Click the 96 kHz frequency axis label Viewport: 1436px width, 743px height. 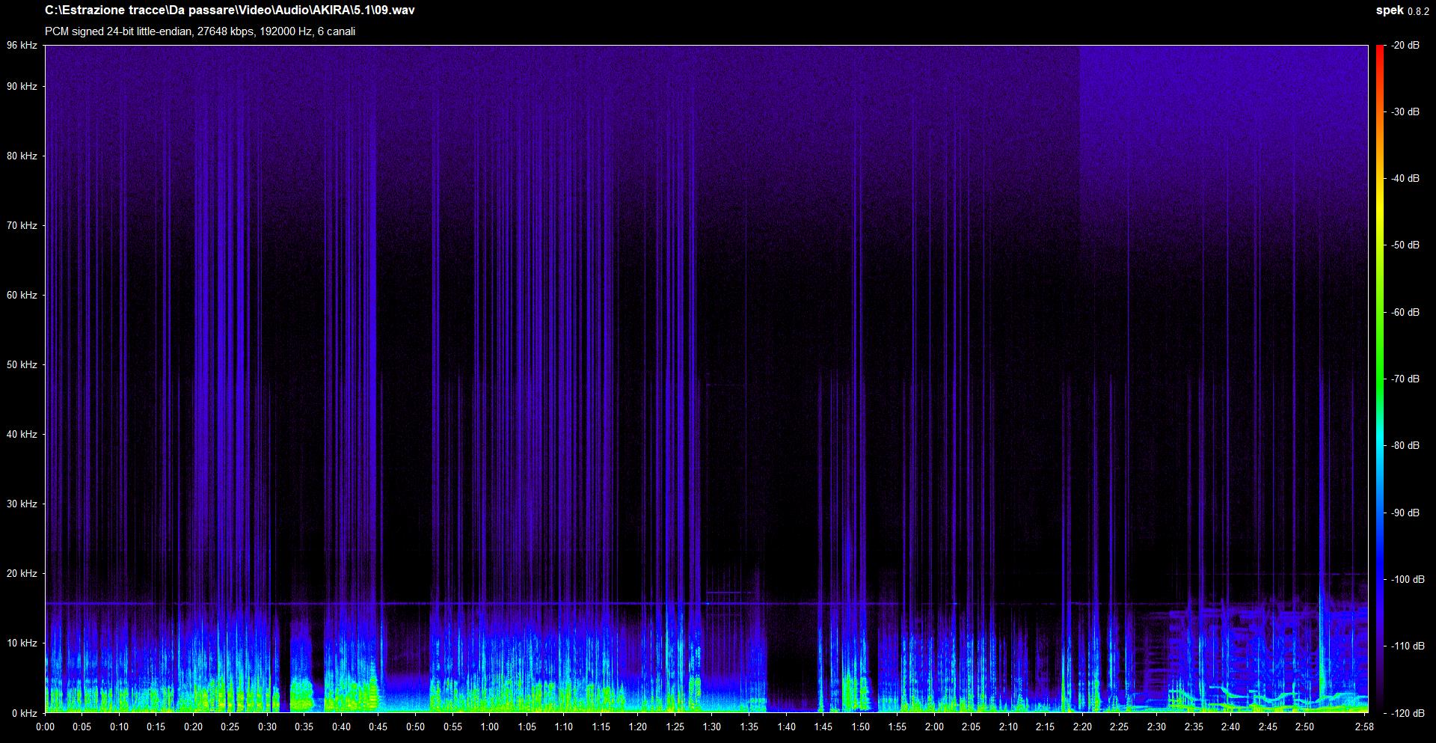[x=22, y=46]
